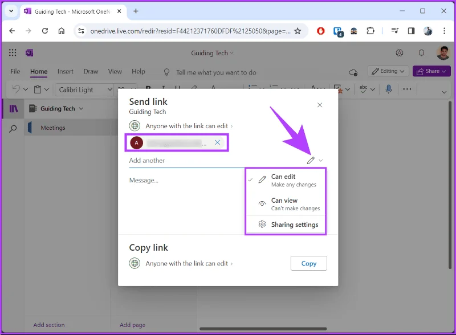Click the Add another recipient field
The width and height of the screenshot is (456, 335).
click(216, 161)
